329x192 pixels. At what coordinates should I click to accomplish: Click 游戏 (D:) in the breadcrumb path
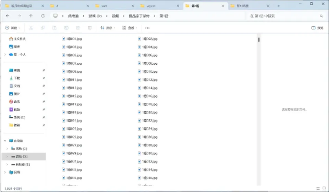[95, 16]
